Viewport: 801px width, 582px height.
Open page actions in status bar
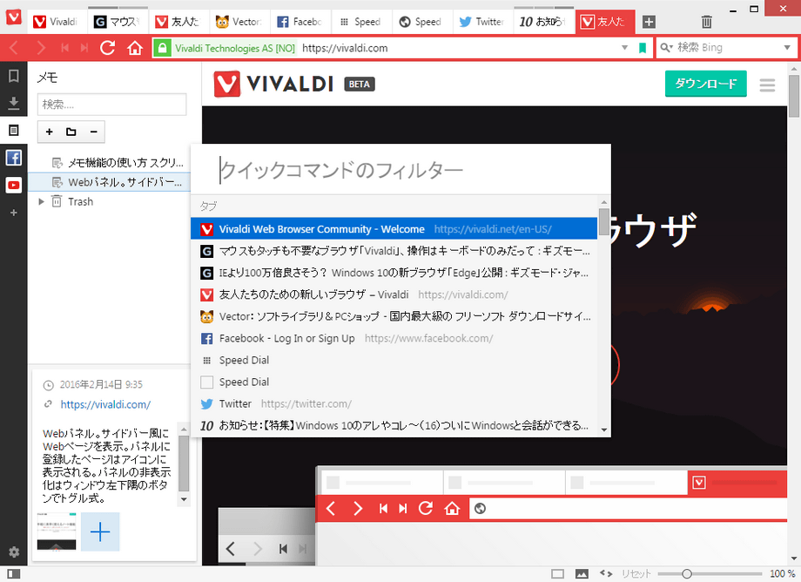pos(606,574)
